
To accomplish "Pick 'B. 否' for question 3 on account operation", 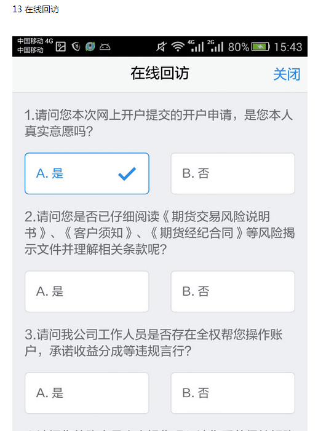I will [233, 393].
